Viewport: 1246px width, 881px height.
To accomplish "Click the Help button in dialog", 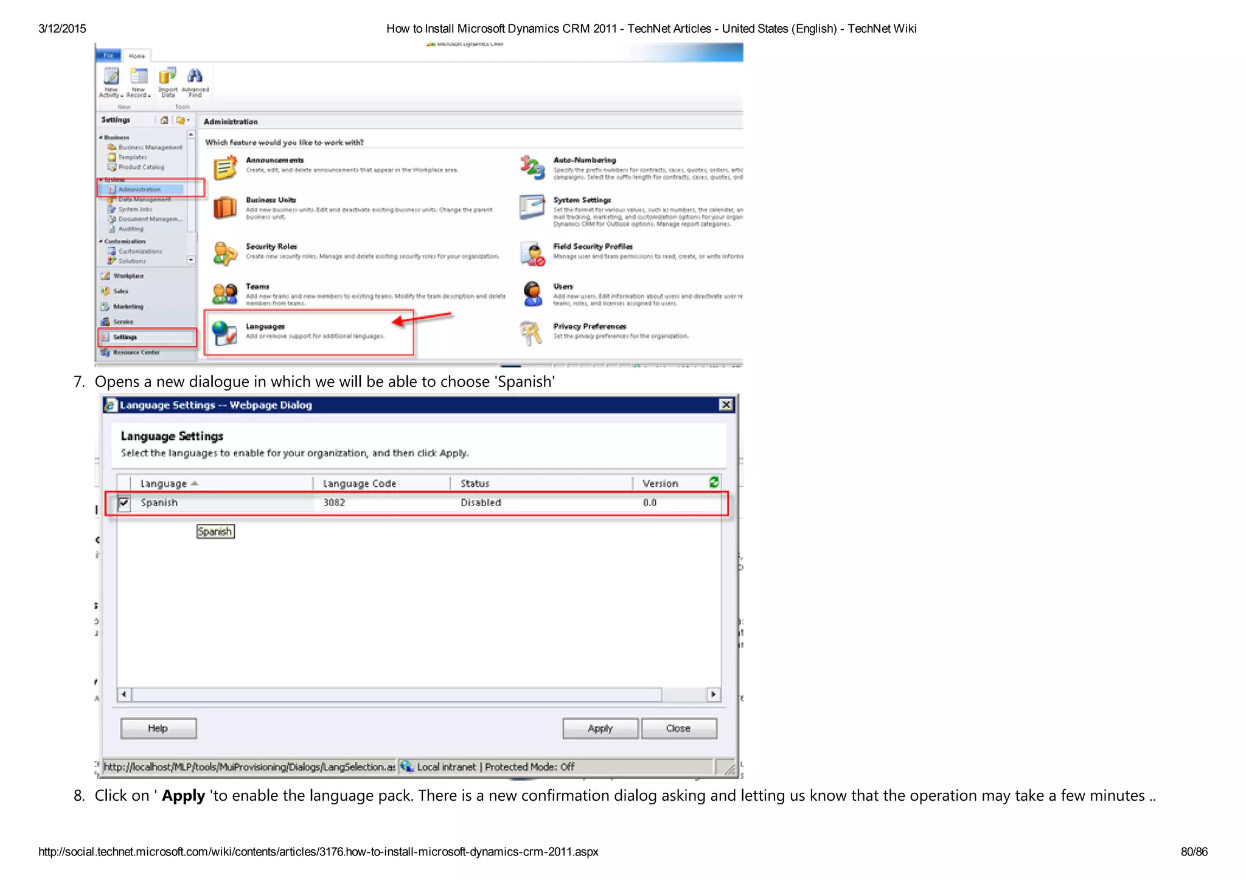I will click(158, 728).
